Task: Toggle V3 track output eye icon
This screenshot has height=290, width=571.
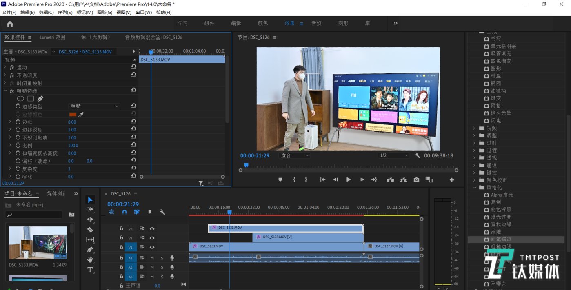Action: point(152,229)
